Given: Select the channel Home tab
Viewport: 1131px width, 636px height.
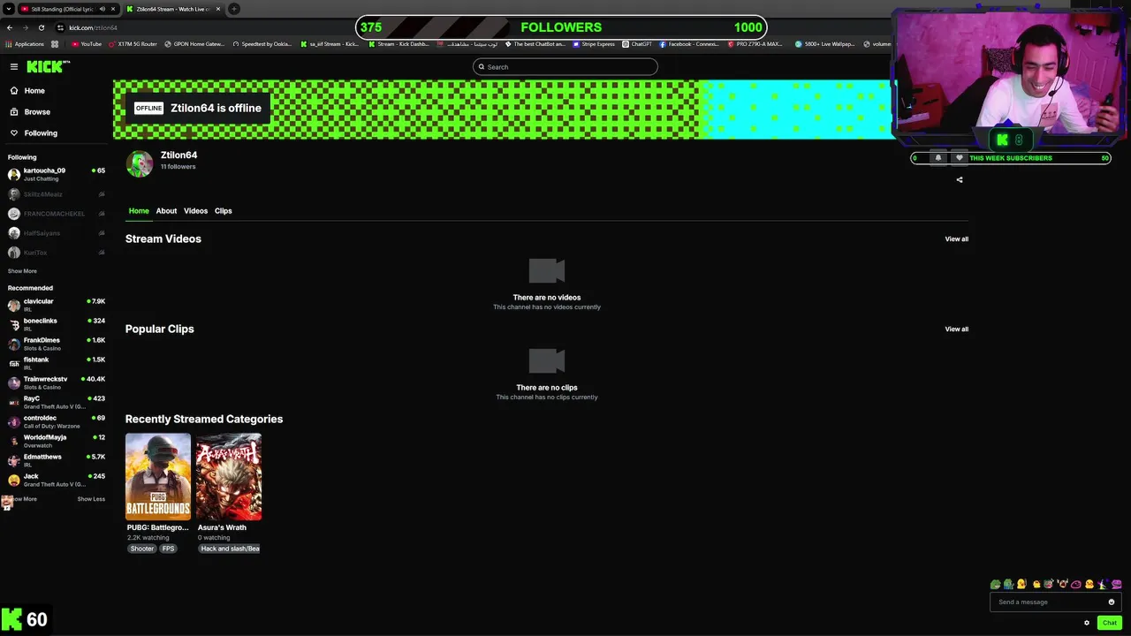Looking at the screenshot, I should pyautogui.click(x=139, y=211).
